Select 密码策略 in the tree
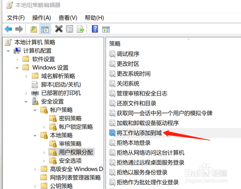 [x=70, y=118]
